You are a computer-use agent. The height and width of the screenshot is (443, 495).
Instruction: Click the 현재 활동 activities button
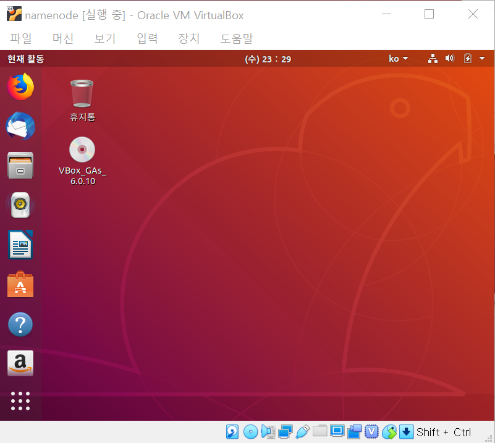coord(25,59)
